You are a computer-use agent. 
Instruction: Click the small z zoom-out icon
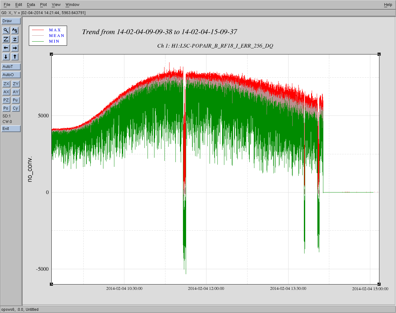pos(15,39)
